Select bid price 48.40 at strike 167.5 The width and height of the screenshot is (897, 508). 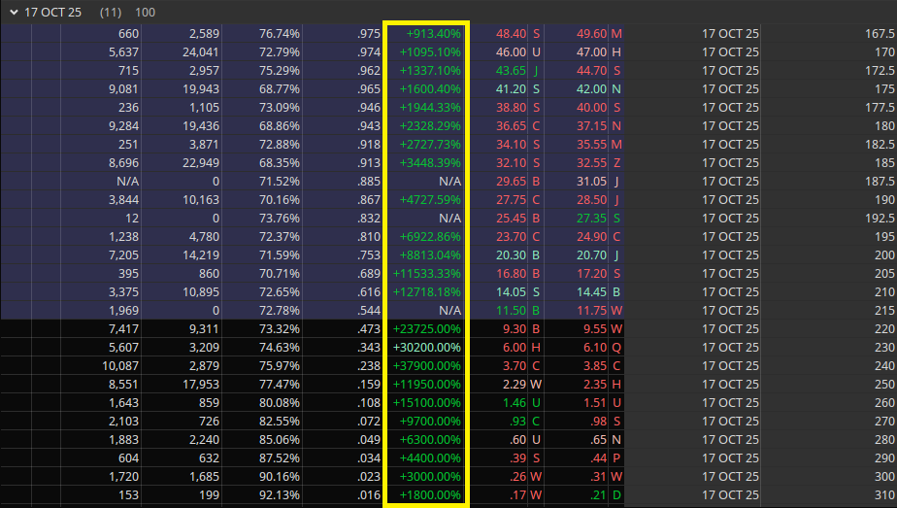(x=511, y=33)
